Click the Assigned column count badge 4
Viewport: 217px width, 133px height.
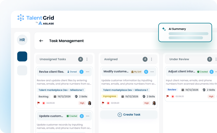145,59
